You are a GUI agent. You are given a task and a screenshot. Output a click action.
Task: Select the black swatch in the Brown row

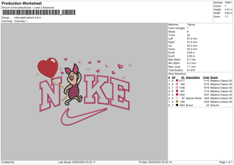point(177,105)
